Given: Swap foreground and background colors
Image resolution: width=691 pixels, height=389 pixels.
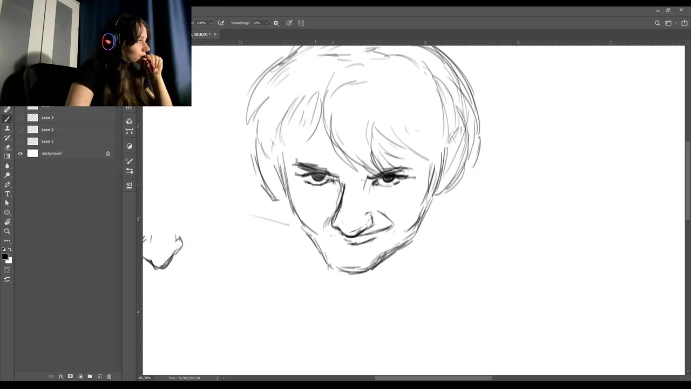Looking at the screenshot, I should pos(10,249).
